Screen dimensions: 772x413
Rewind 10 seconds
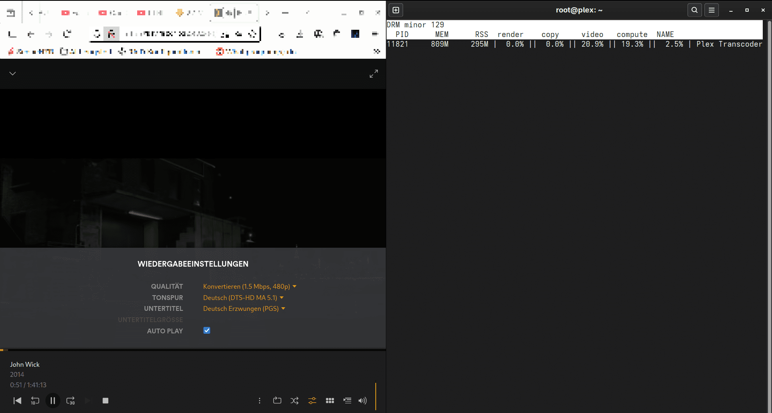point(35,401)
